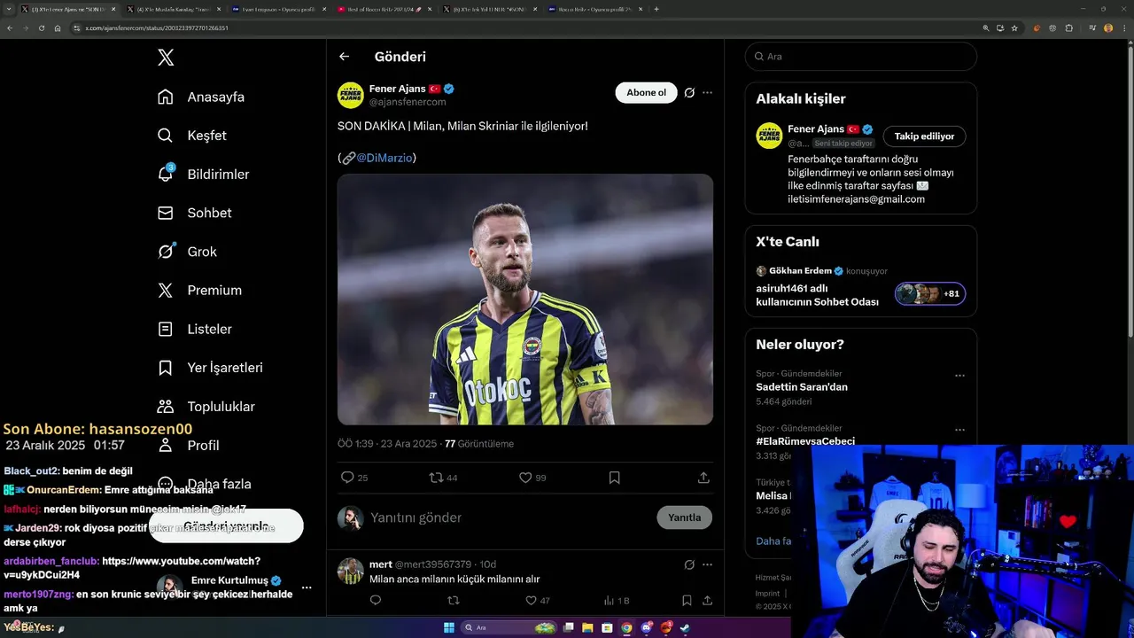This screenshot has width=1134, height=638.
Task: Open Topluluklar communities
Action: (x=206, y=407)
